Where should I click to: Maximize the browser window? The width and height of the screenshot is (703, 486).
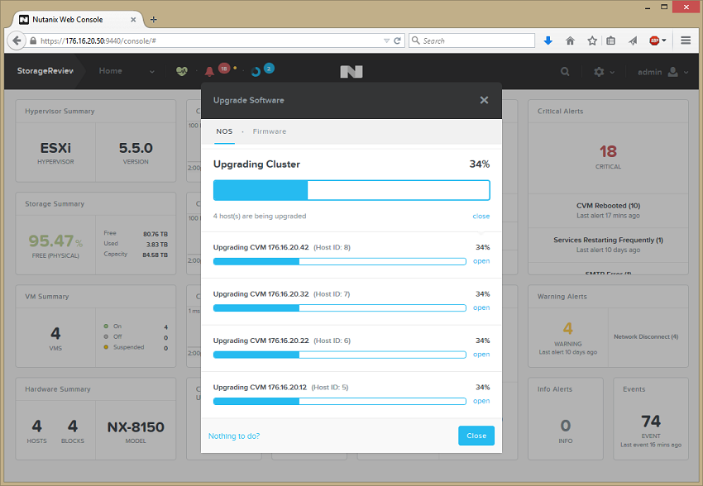(x=664, y=7)
